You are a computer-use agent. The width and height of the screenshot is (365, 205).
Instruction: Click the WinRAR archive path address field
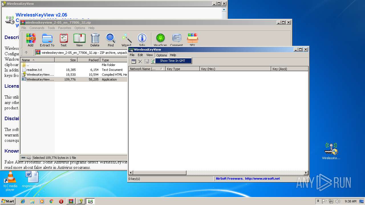coord(81,52)
